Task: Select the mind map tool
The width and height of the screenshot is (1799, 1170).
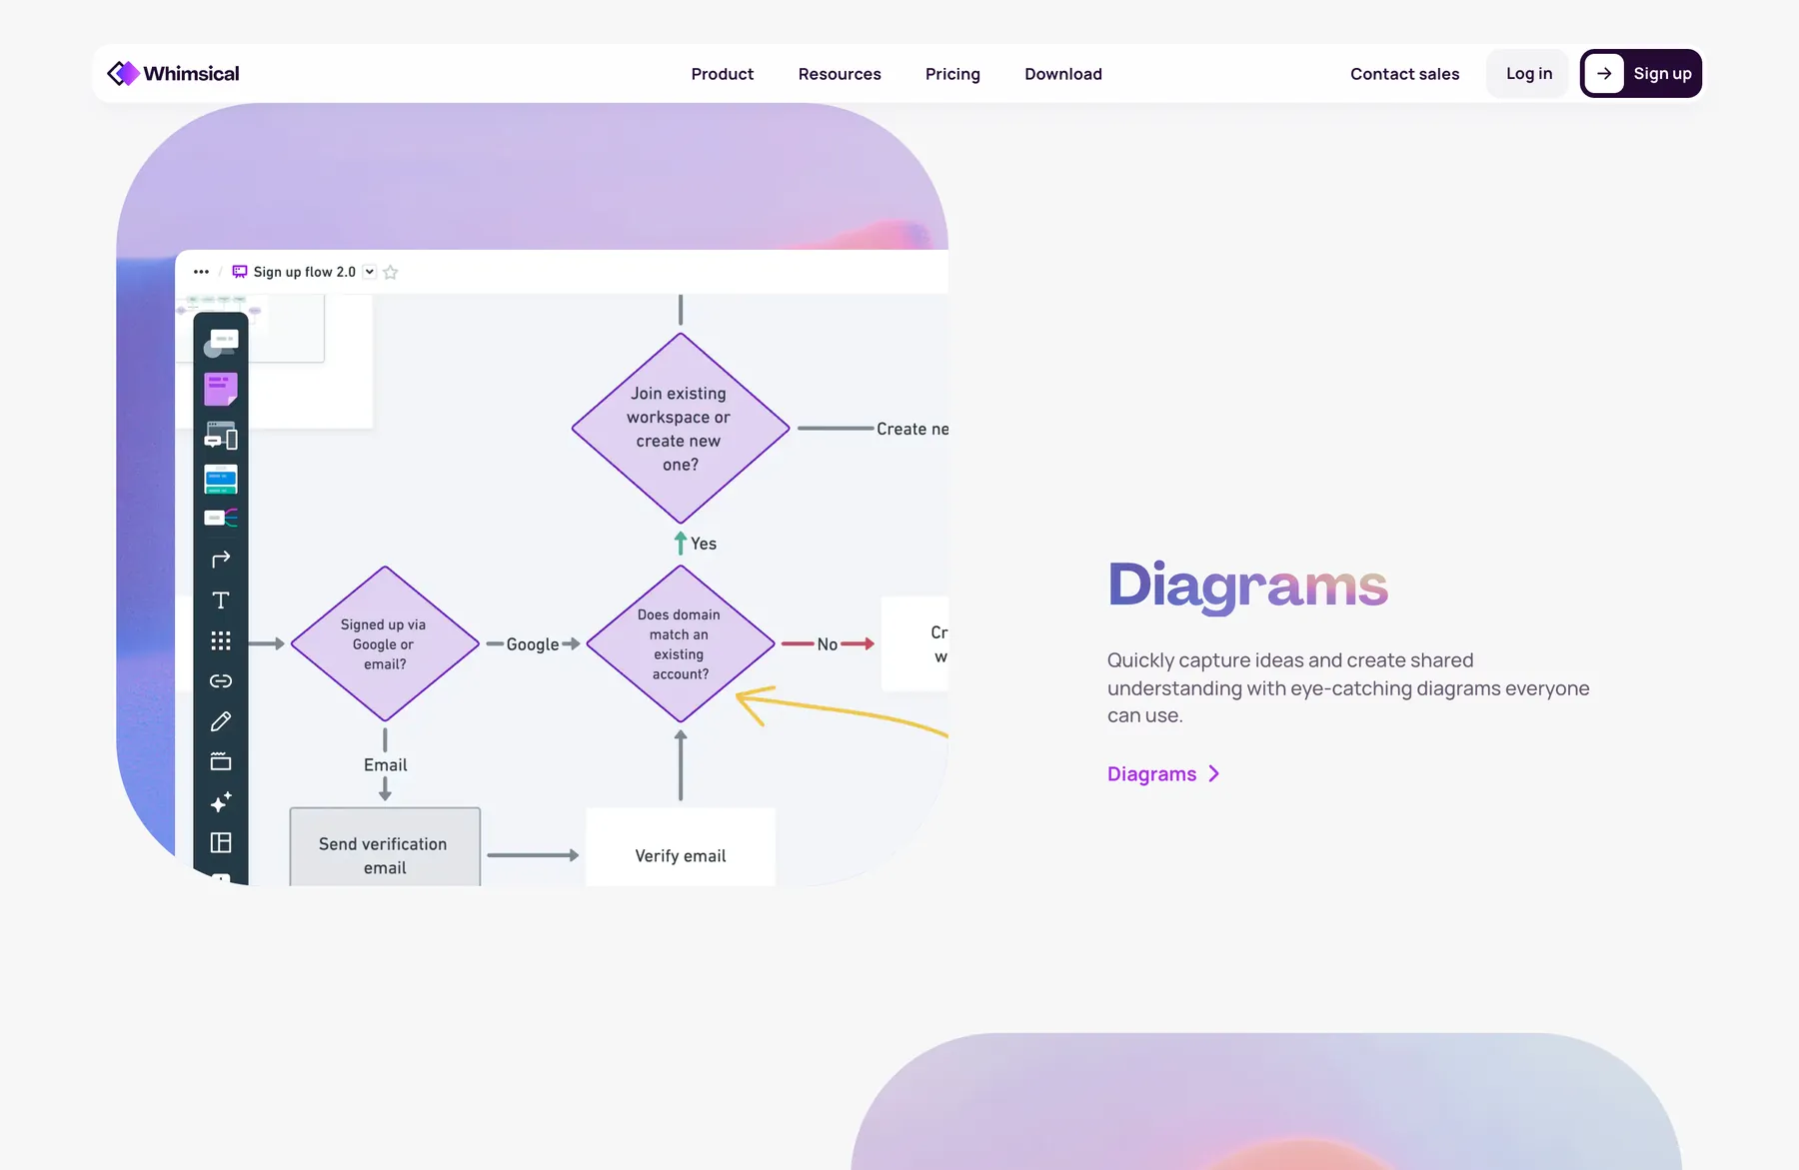Action: click(x=221, y=518)
